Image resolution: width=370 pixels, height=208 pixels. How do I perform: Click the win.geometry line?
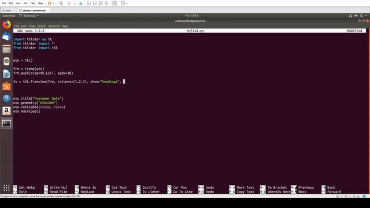click(x=35, y=103)
